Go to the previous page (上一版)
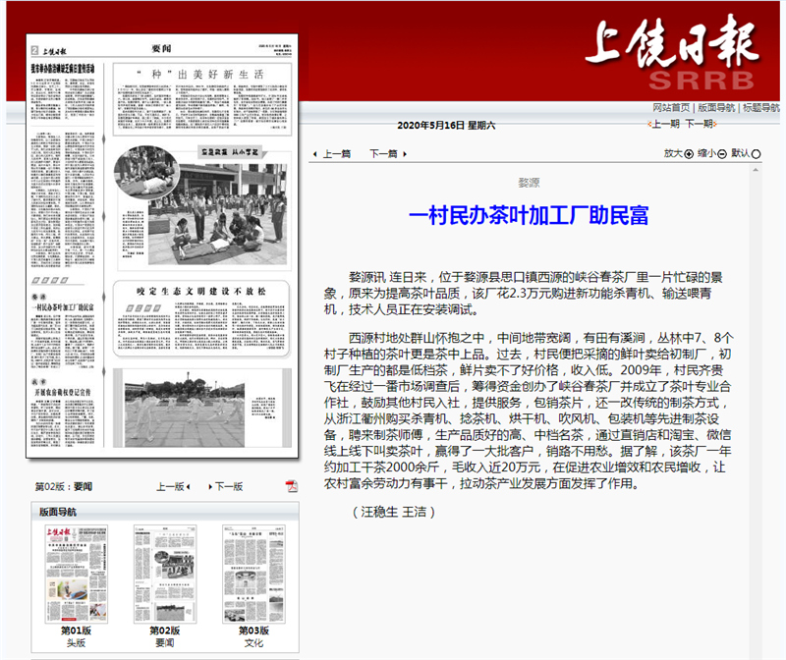The width and height of the screenshot is (786, 660). click(171, 486)
